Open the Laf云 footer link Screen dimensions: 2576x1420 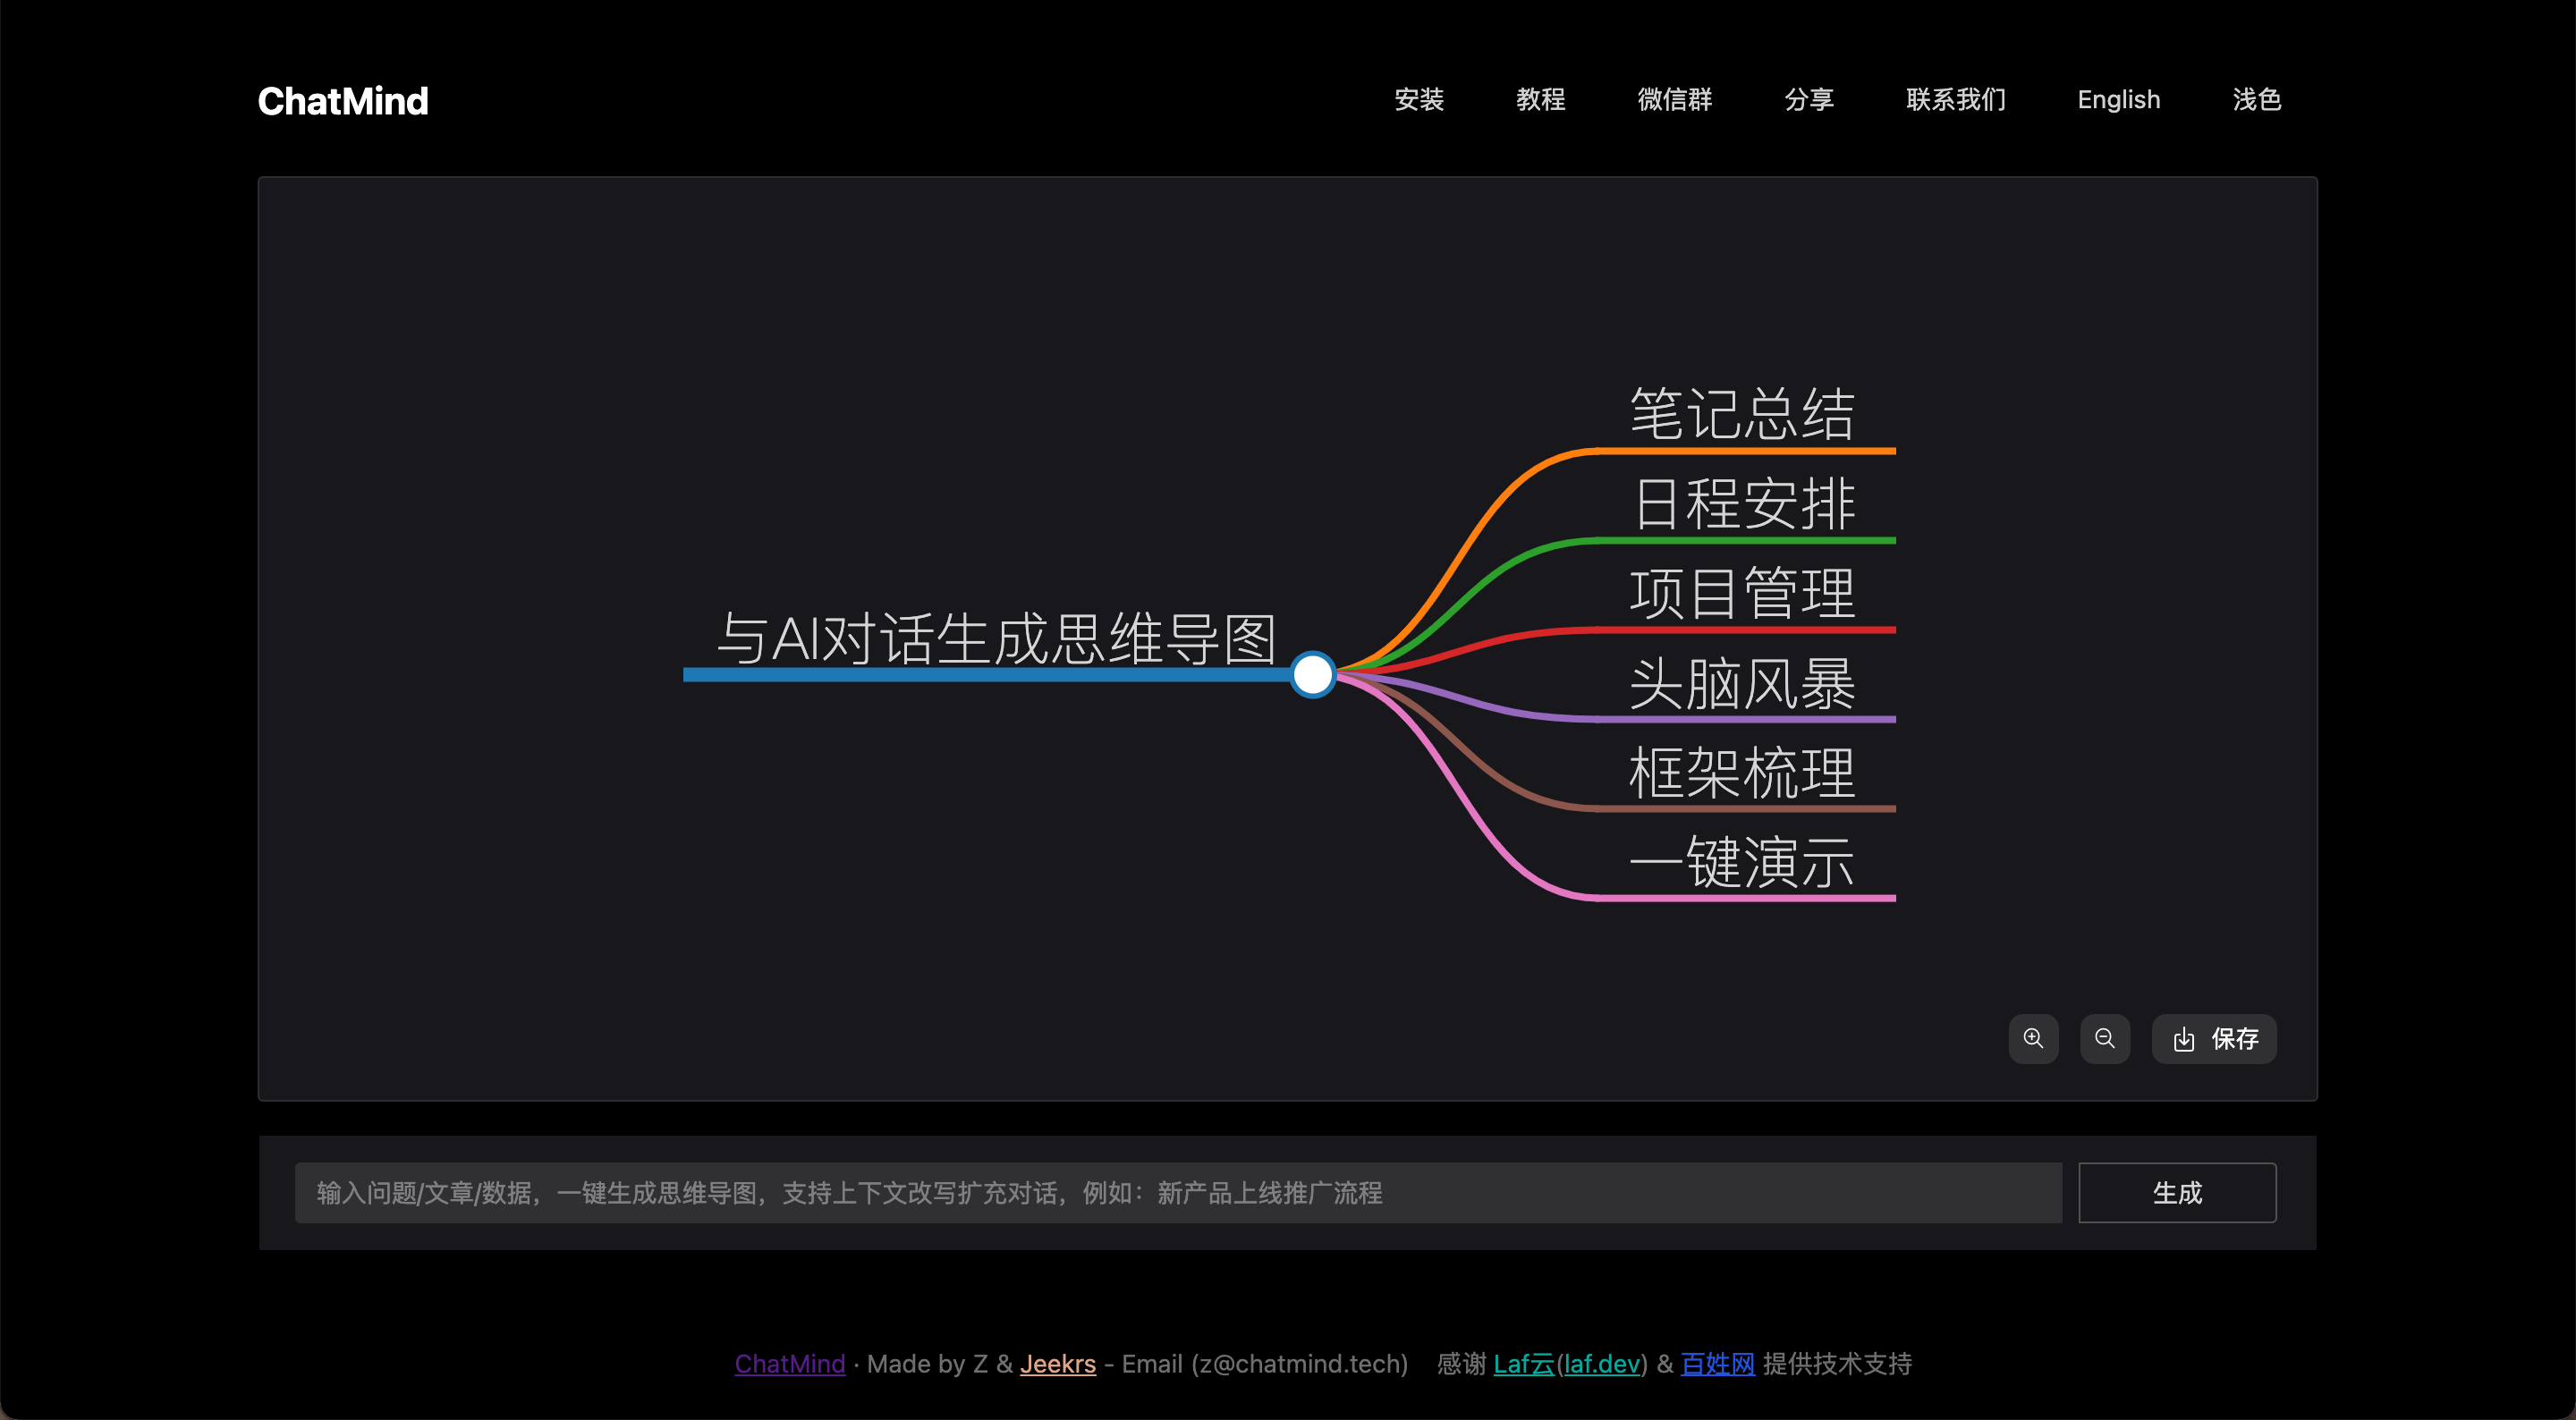coord(1523,1363)
